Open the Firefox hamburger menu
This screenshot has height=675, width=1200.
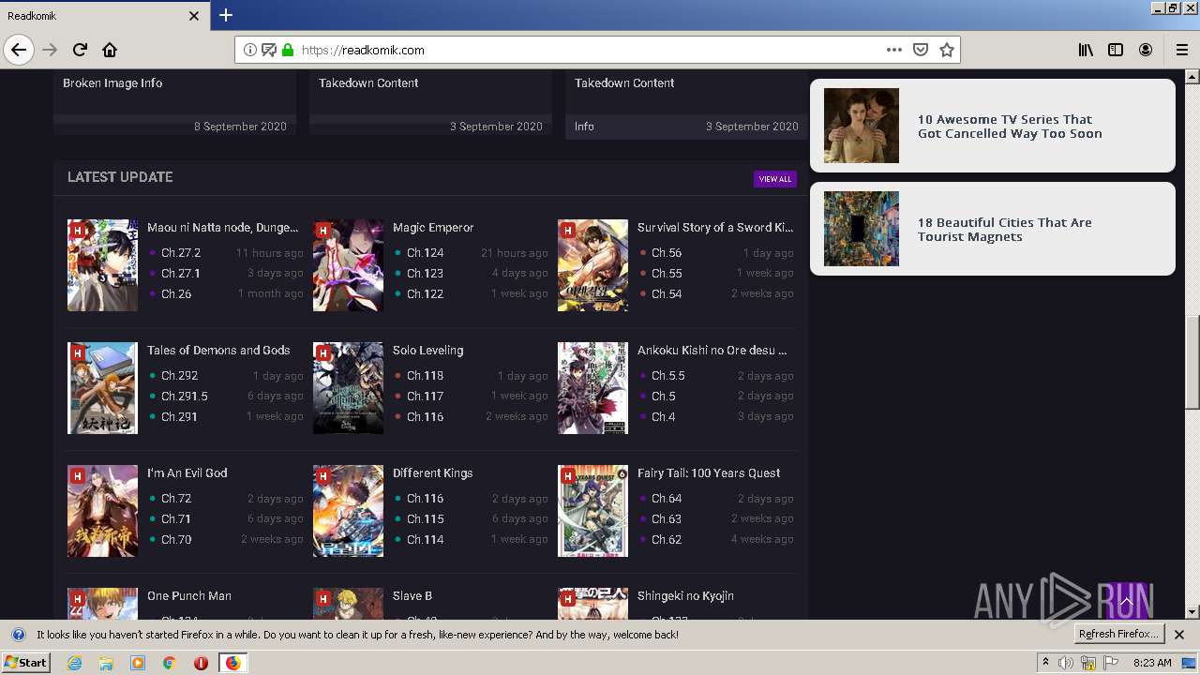tap(1182, 50)
